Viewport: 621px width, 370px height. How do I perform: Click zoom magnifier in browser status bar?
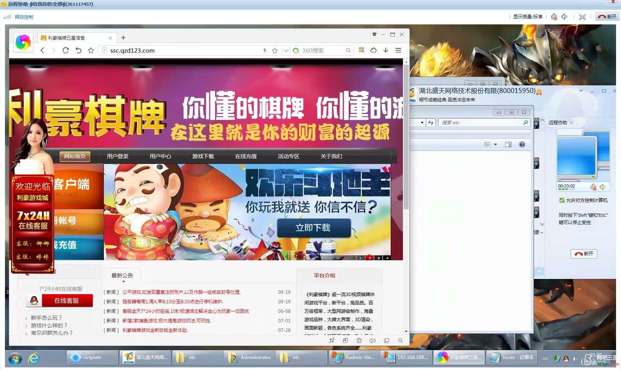click(x=400, y=341)
